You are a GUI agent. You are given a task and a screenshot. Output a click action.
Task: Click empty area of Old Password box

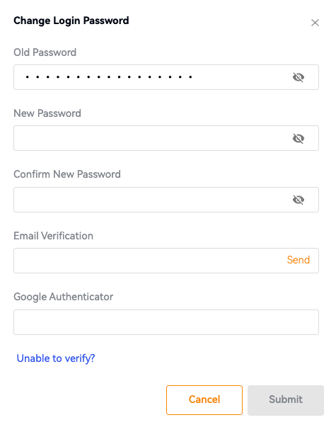click(x=242, y=77)
